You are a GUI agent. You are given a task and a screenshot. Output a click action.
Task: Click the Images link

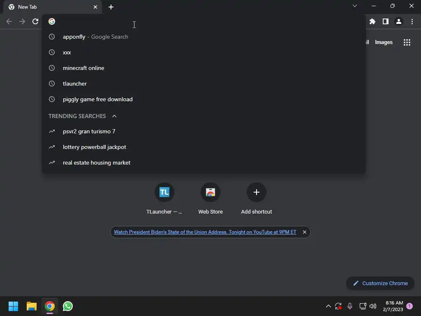384,42
